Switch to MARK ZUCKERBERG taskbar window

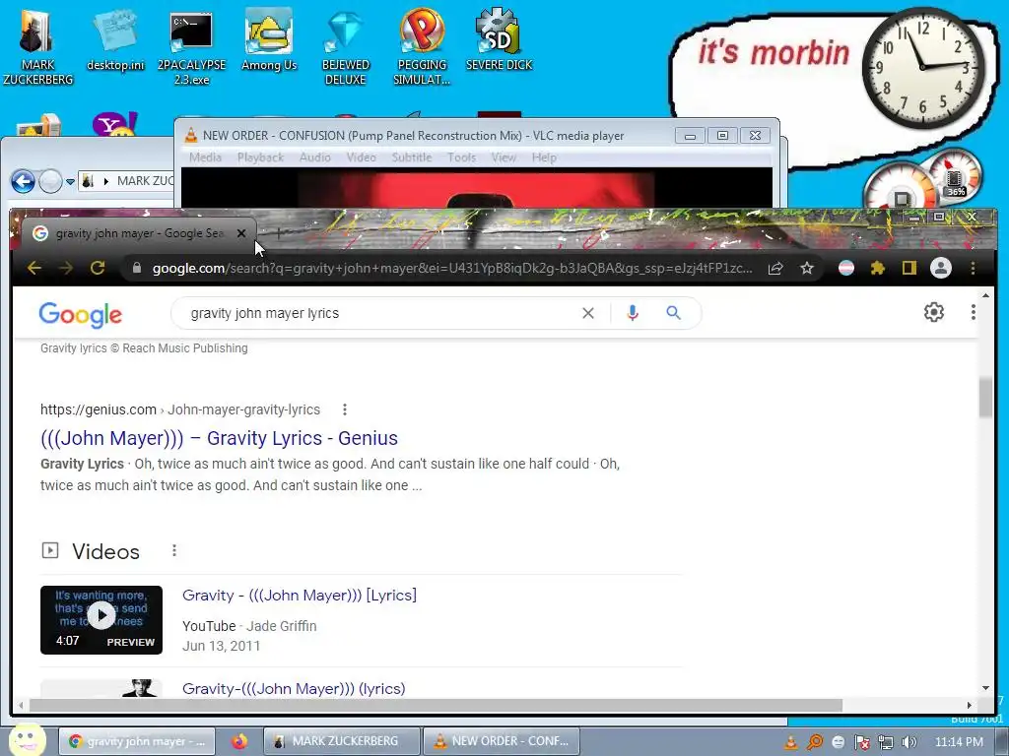coord(342,741)
